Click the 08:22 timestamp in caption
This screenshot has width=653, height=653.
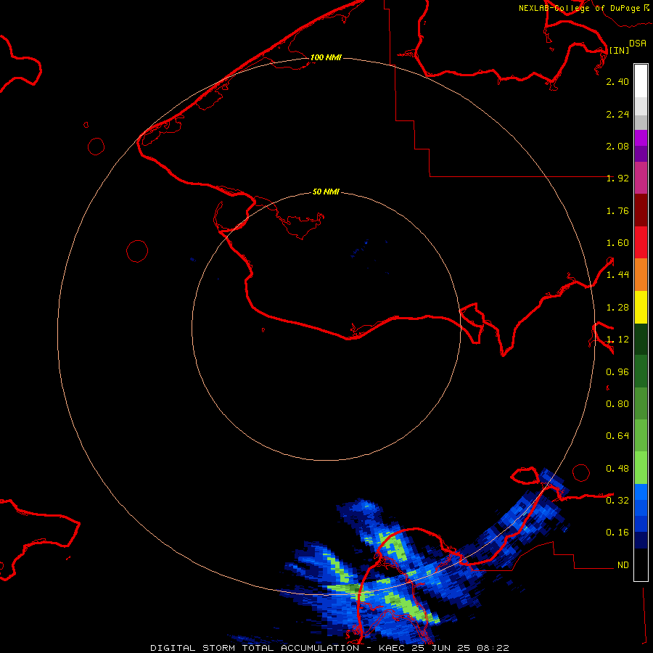[x=493, y=648]
